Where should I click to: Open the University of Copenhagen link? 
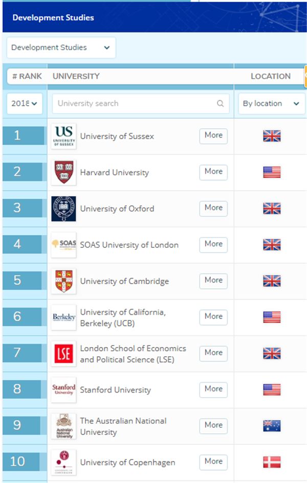127,463
